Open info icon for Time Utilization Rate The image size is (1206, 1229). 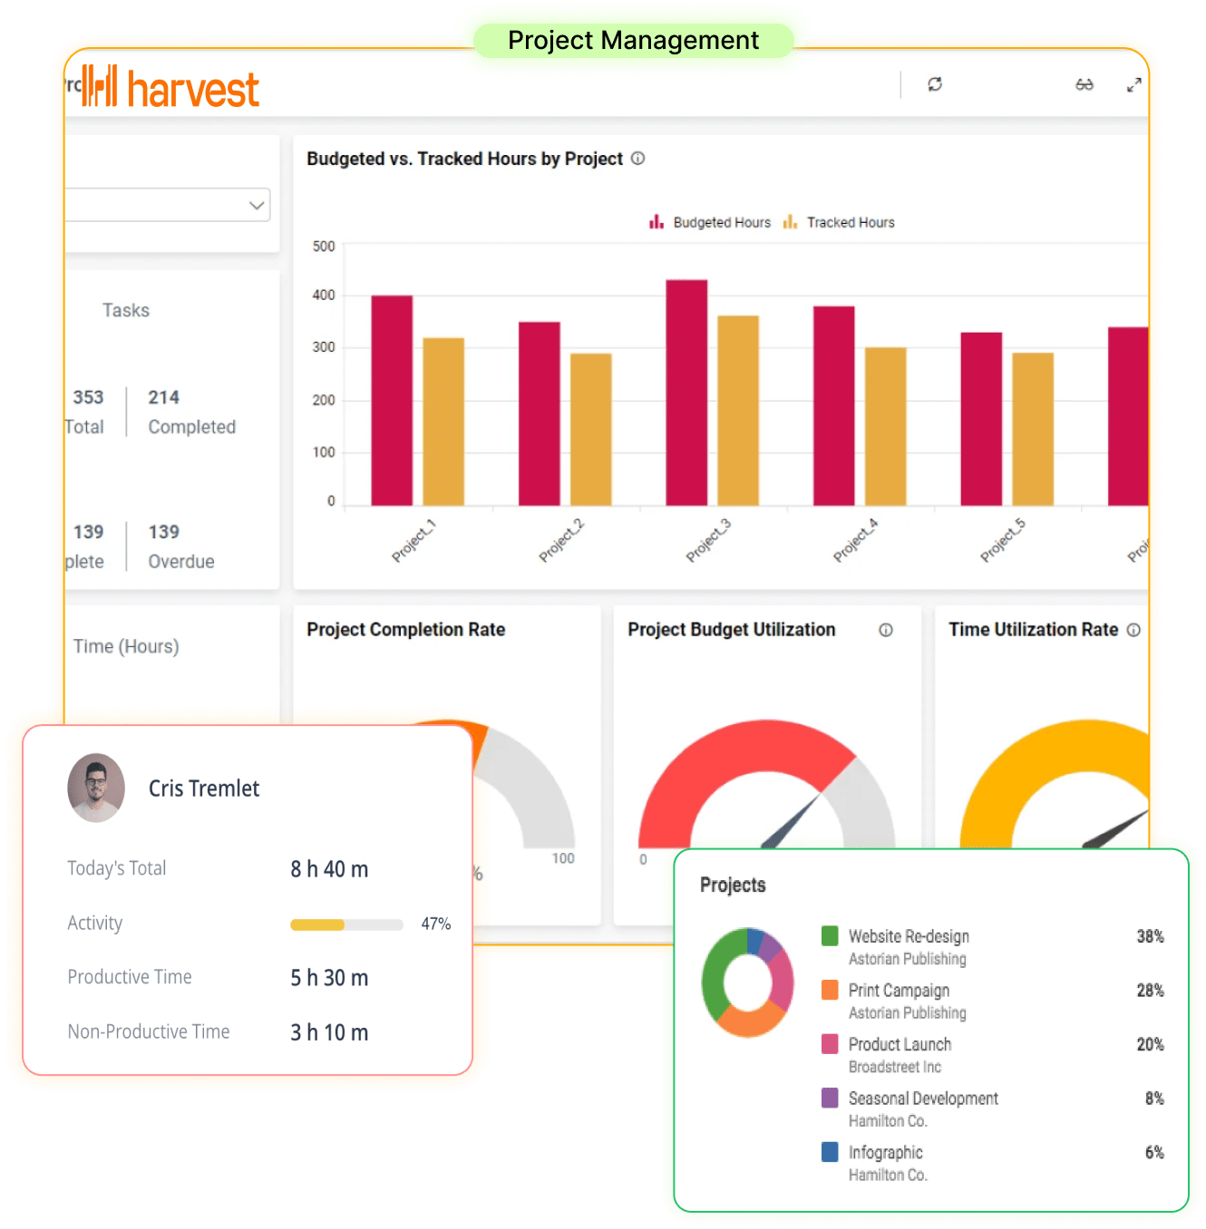(x=1133, y=630)
